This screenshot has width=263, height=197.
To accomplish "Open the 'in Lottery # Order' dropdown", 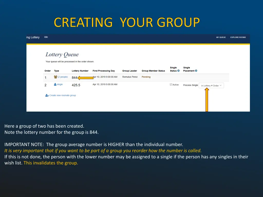I will (x=211, y=85).
